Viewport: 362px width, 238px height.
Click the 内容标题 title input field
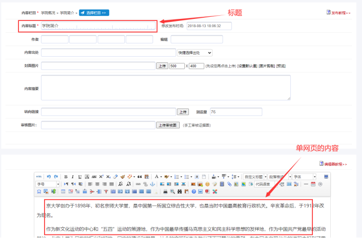pos(97,26)
